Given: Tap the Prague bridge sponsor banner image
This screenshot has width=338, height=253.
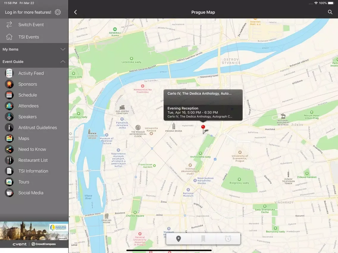Looking at the screenshot, I should click(x=34, y=231).
